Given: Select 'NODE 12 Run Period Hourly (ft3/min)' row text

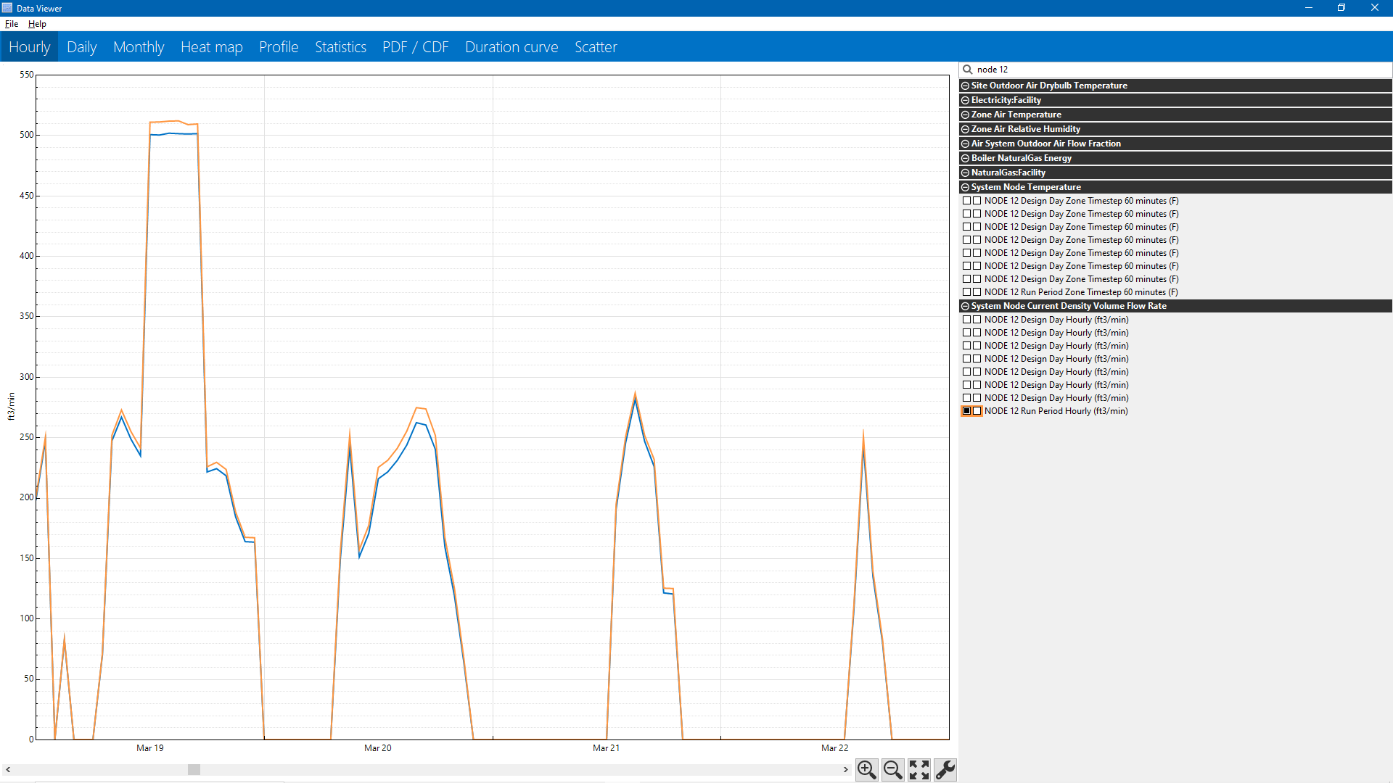Looking at the screenshot, I should 1056,411.
